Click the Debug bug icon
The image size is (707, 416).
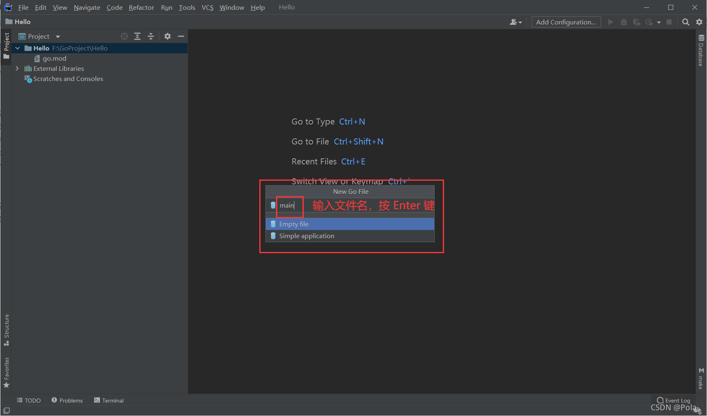pyautogui.click(x=623, y=22)
